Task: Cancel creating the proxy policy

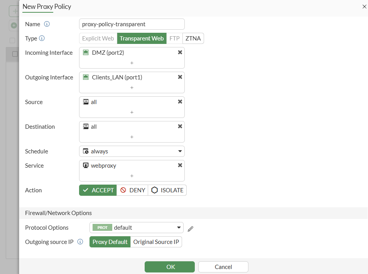Action: [223, 267]
